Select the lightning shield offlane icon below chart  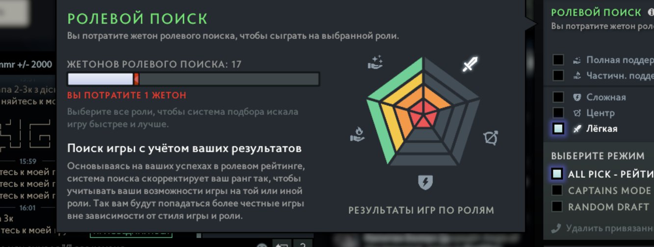[425, 182]
